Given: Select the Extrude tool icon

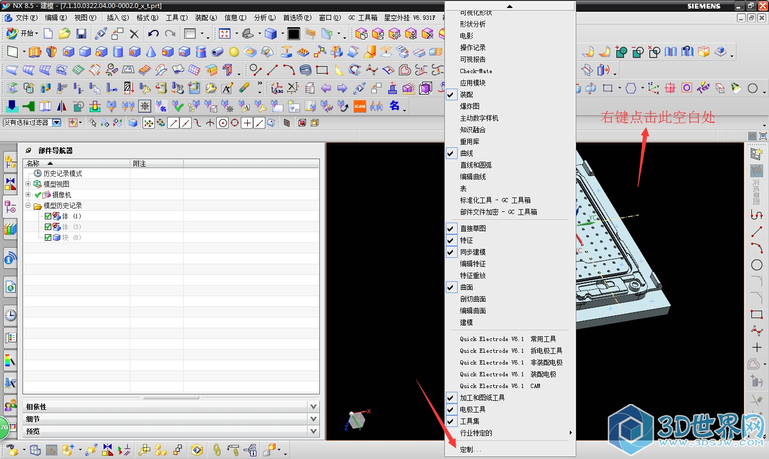Looking at the screenshot, I should 35,52.
